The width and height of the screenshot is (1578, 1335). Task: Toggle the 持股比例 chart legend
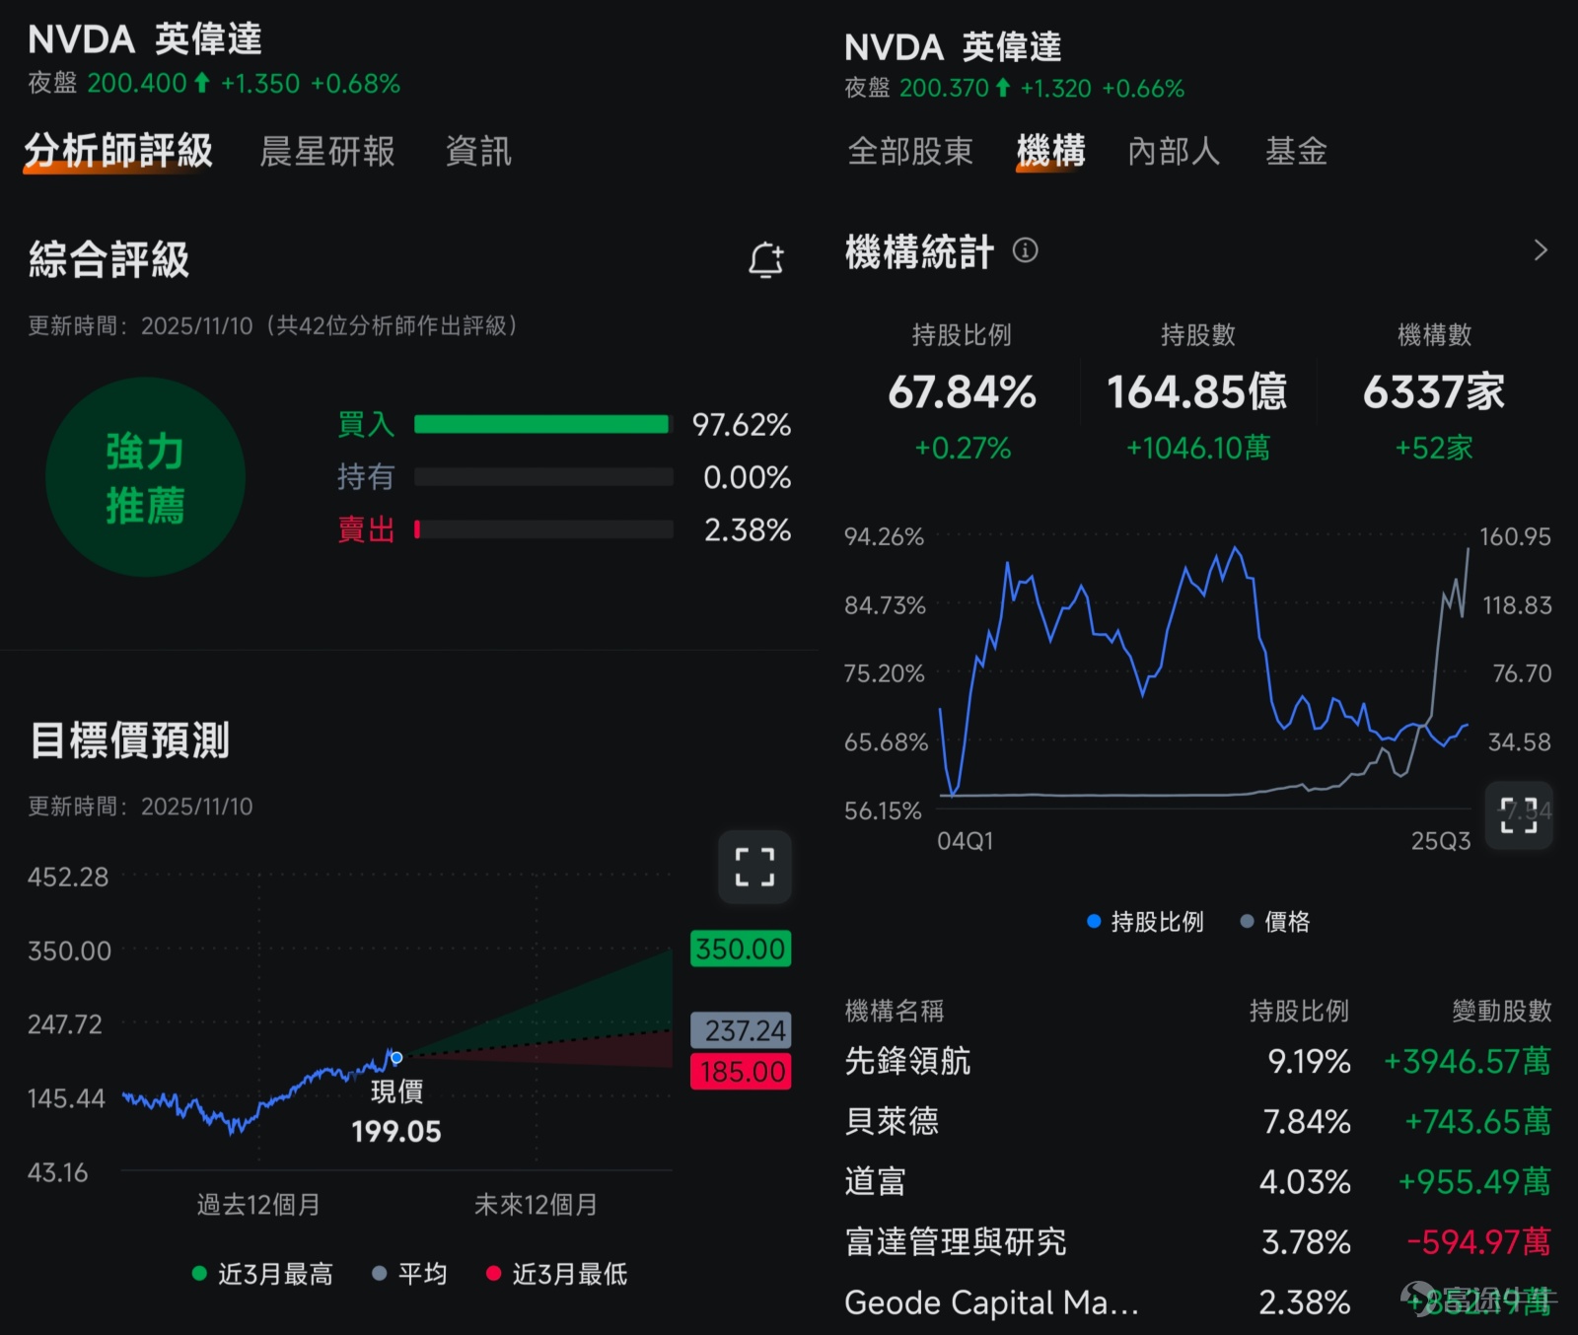point(1145,922)
